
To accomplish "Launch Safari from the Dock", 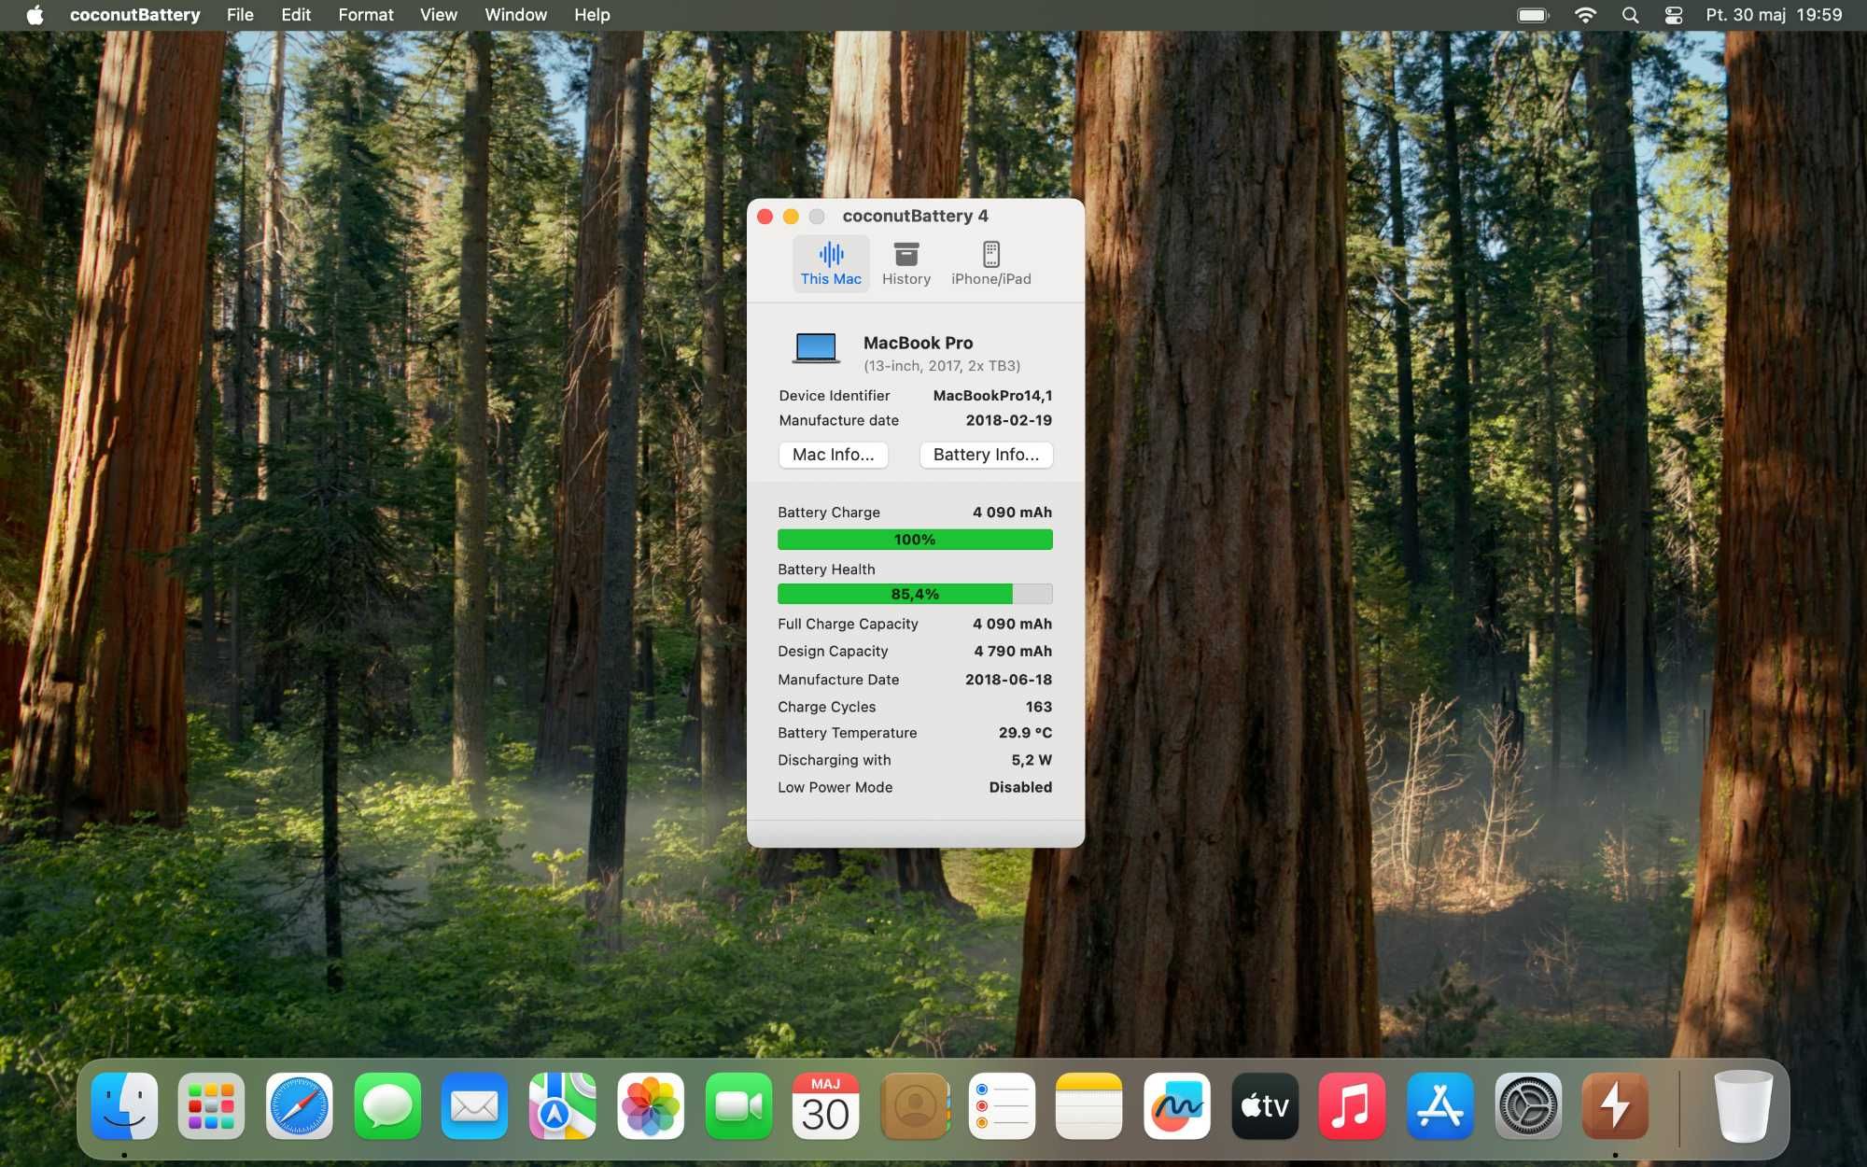I will pos(300,1106).
